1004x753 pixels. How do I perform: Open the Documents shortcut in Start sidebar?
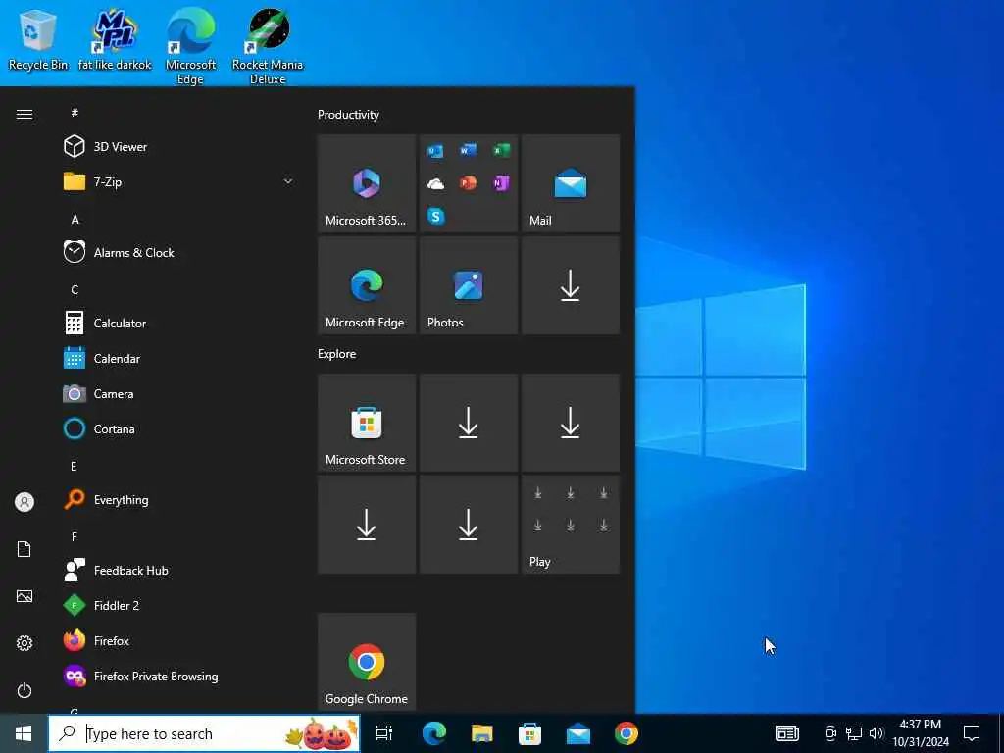pos(25,549)
